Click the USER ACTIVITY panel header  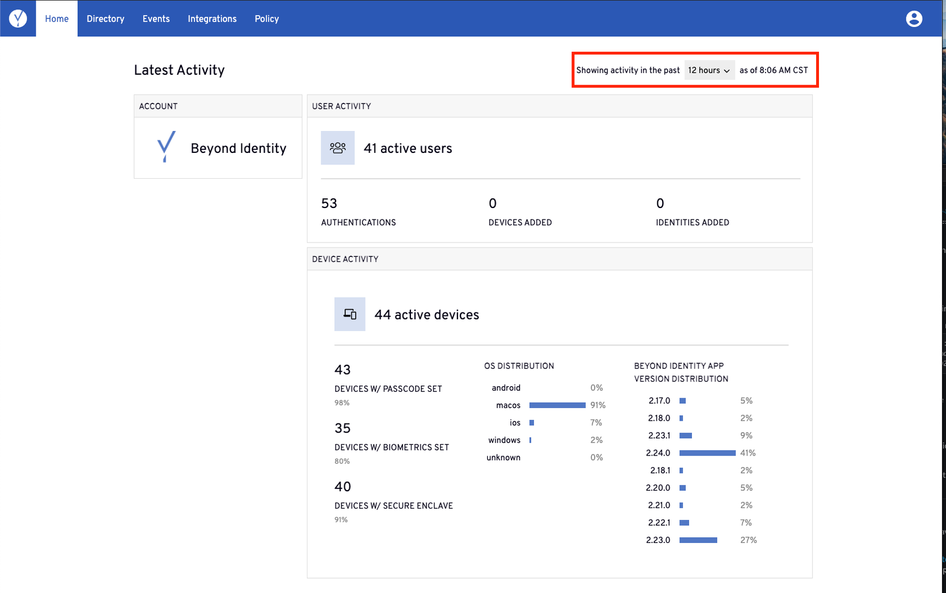point(560,106)
